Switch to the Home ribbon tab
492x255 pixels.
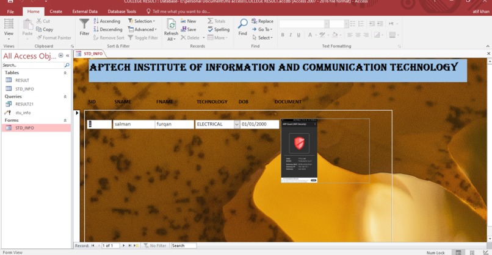pos(33,12)
